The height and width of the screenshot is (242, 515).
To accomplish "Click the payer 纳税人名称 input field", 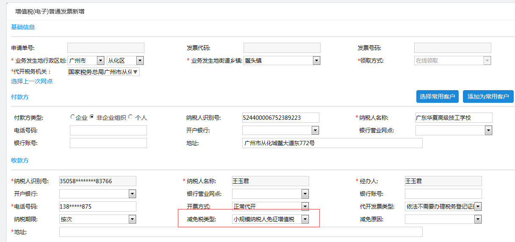I will (x=454, y=118).
